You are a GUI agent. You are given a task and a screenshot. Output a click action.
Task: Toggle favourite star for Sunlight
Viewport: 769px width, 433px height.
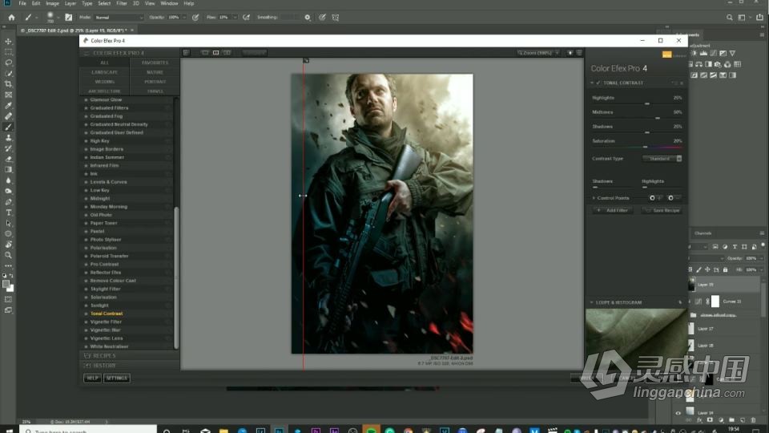click(87, 306)
